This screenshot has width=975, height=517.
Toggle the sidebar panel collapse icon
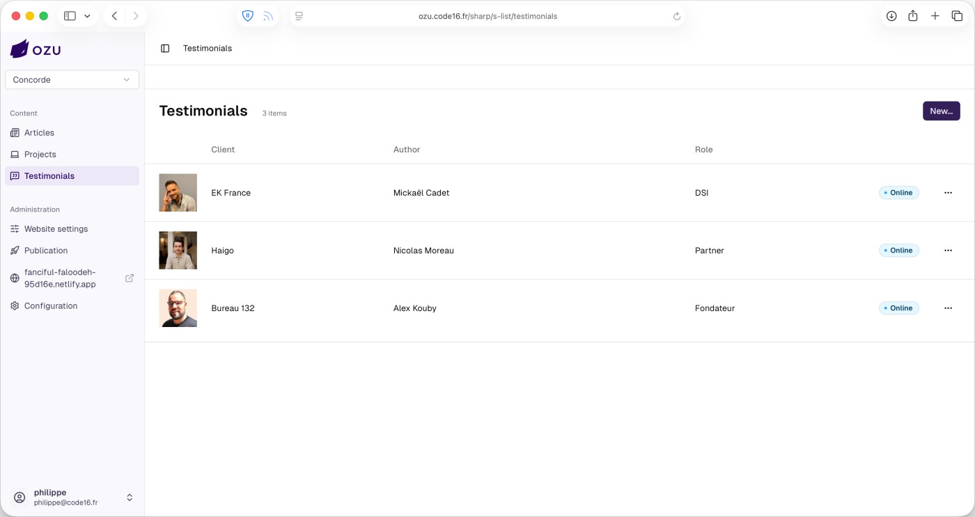(164, 48)
